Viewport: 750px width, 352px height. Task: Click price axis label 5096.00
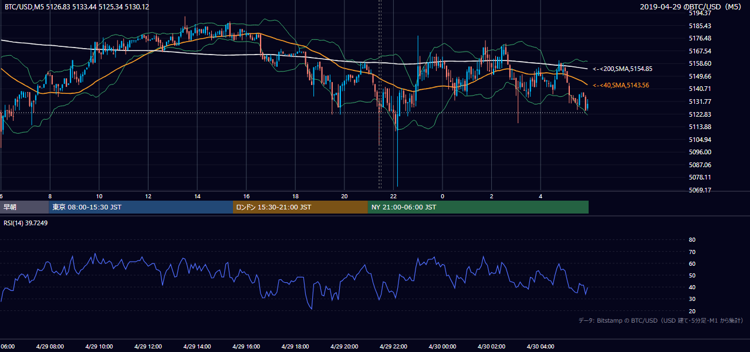point(700,152)
